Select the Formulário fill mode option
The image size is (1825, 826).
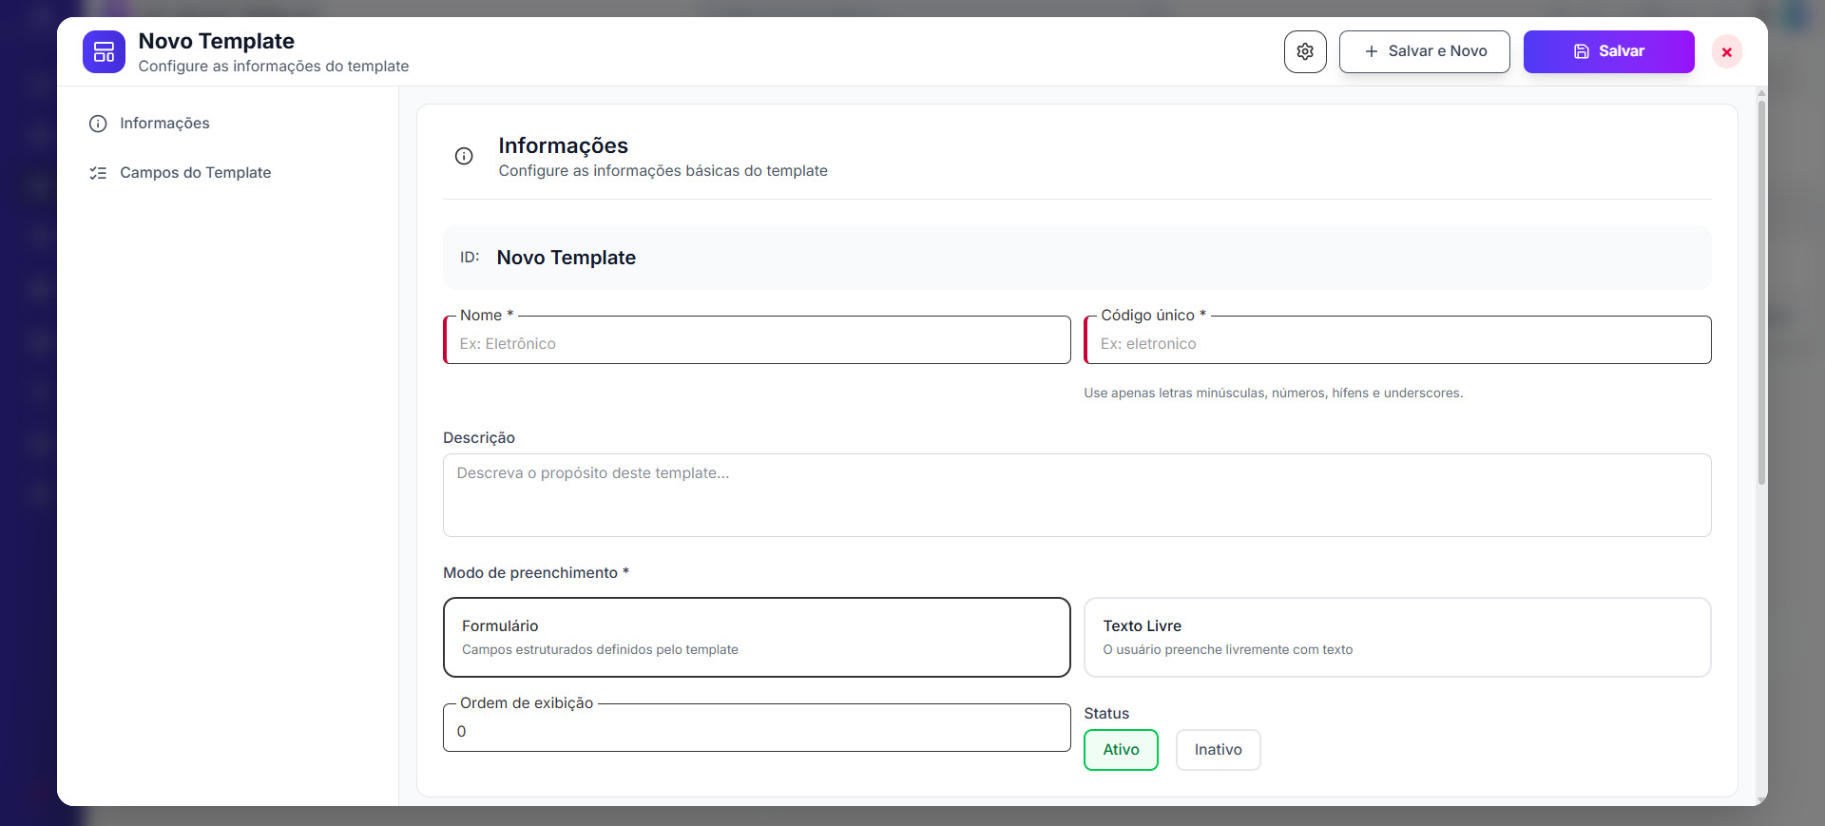[757, 637]
